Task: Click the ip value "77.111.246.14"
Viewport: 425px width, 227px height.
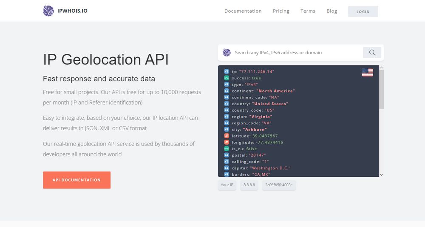Action: pyautogui.click(x=256, y=72)
